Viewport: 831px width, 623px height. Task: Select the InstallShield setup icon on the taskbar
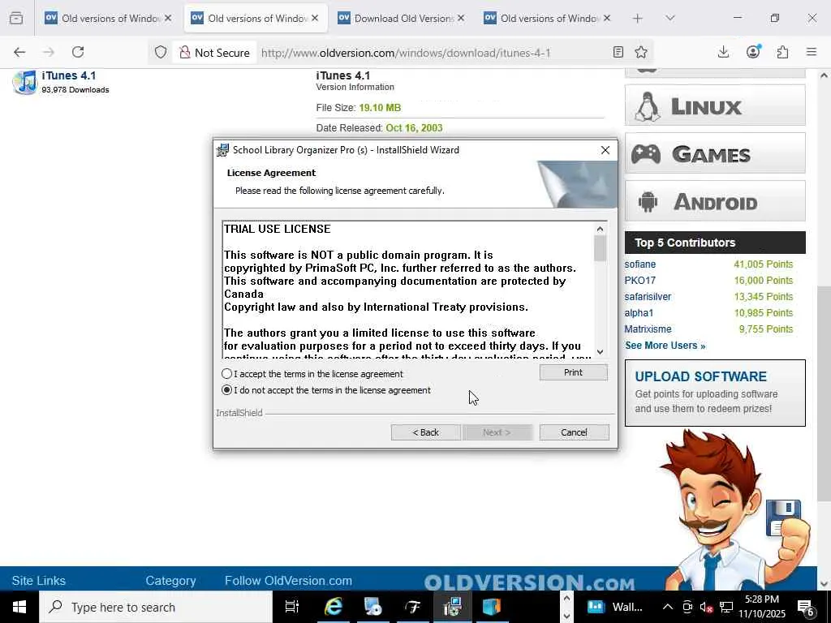click(x=452, y=607)
